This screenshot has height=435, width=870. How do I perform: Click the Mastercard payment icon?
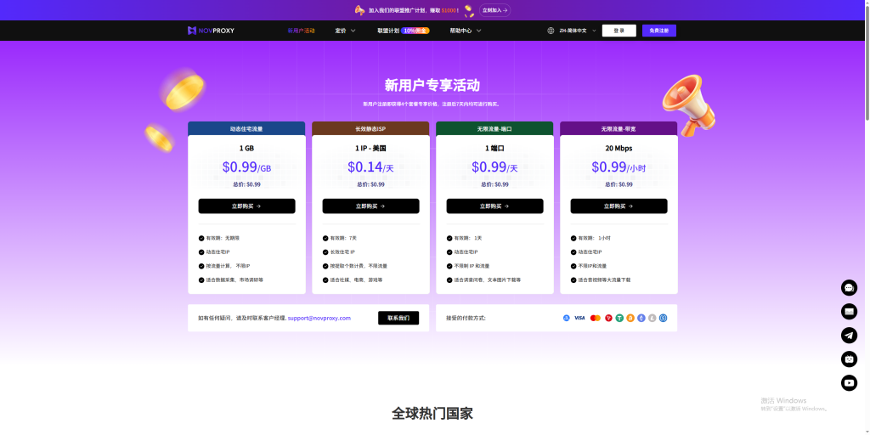pyautogui.click(x=595, y=318)
